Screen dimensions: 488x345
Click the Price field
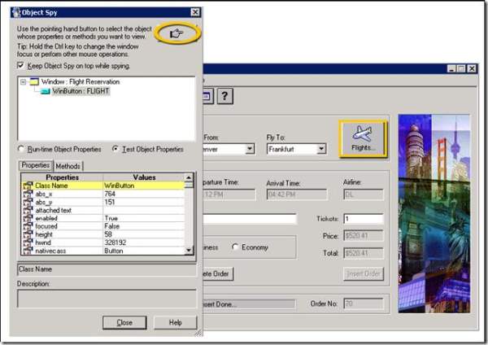point(364,236)
